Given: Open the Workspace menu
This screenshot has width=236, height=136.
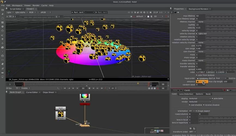Looking at the screenshot, I should 17,5.
